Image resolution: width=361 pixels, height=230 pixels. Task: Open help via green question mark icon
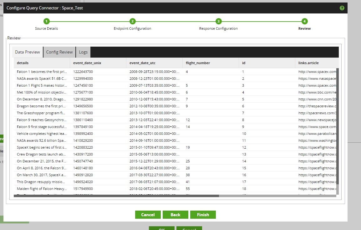(x=342, y=8)
